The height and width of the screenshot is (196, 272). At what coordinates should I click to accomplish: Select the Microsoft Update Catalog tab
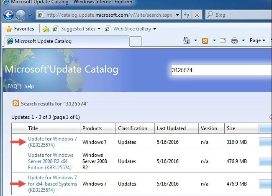click(67, 41)
